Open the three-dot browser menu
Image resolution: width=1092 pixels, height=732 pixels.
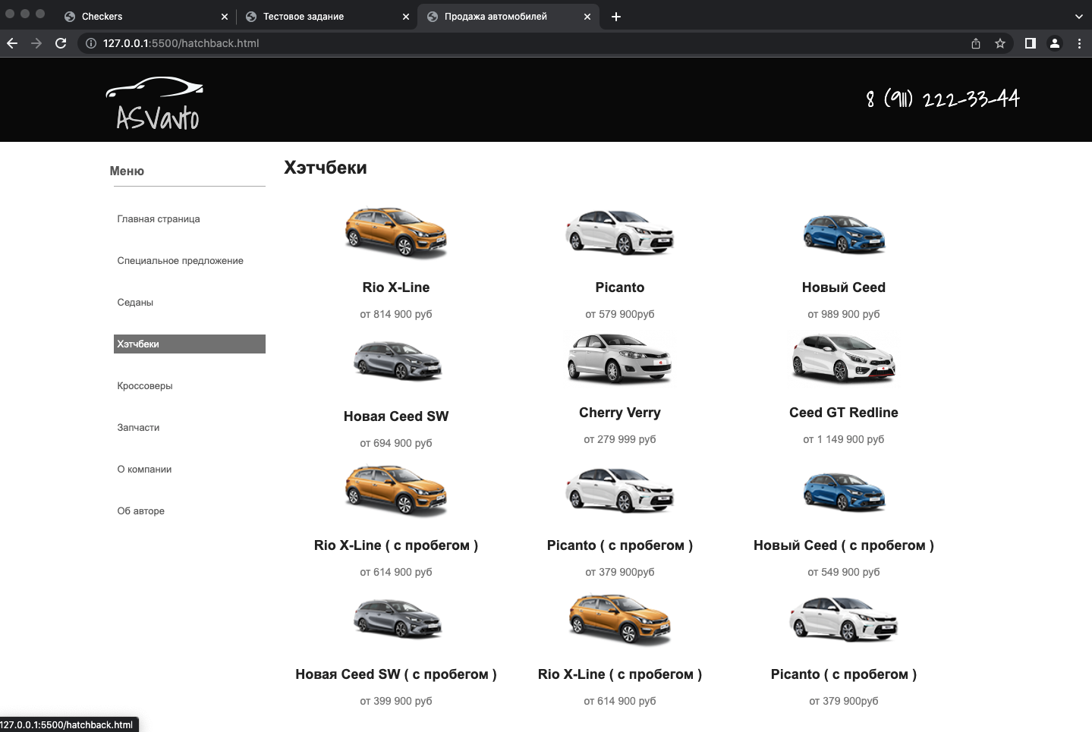1081,43
